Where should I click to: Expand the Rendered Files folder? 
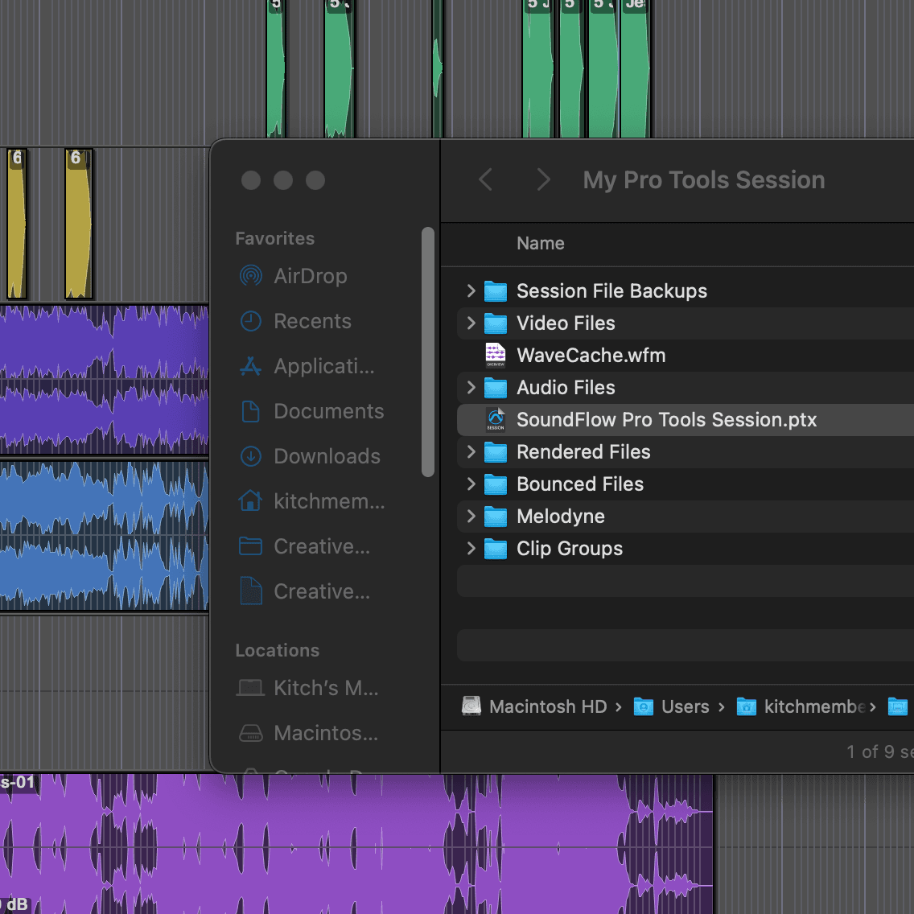[471, 451]
